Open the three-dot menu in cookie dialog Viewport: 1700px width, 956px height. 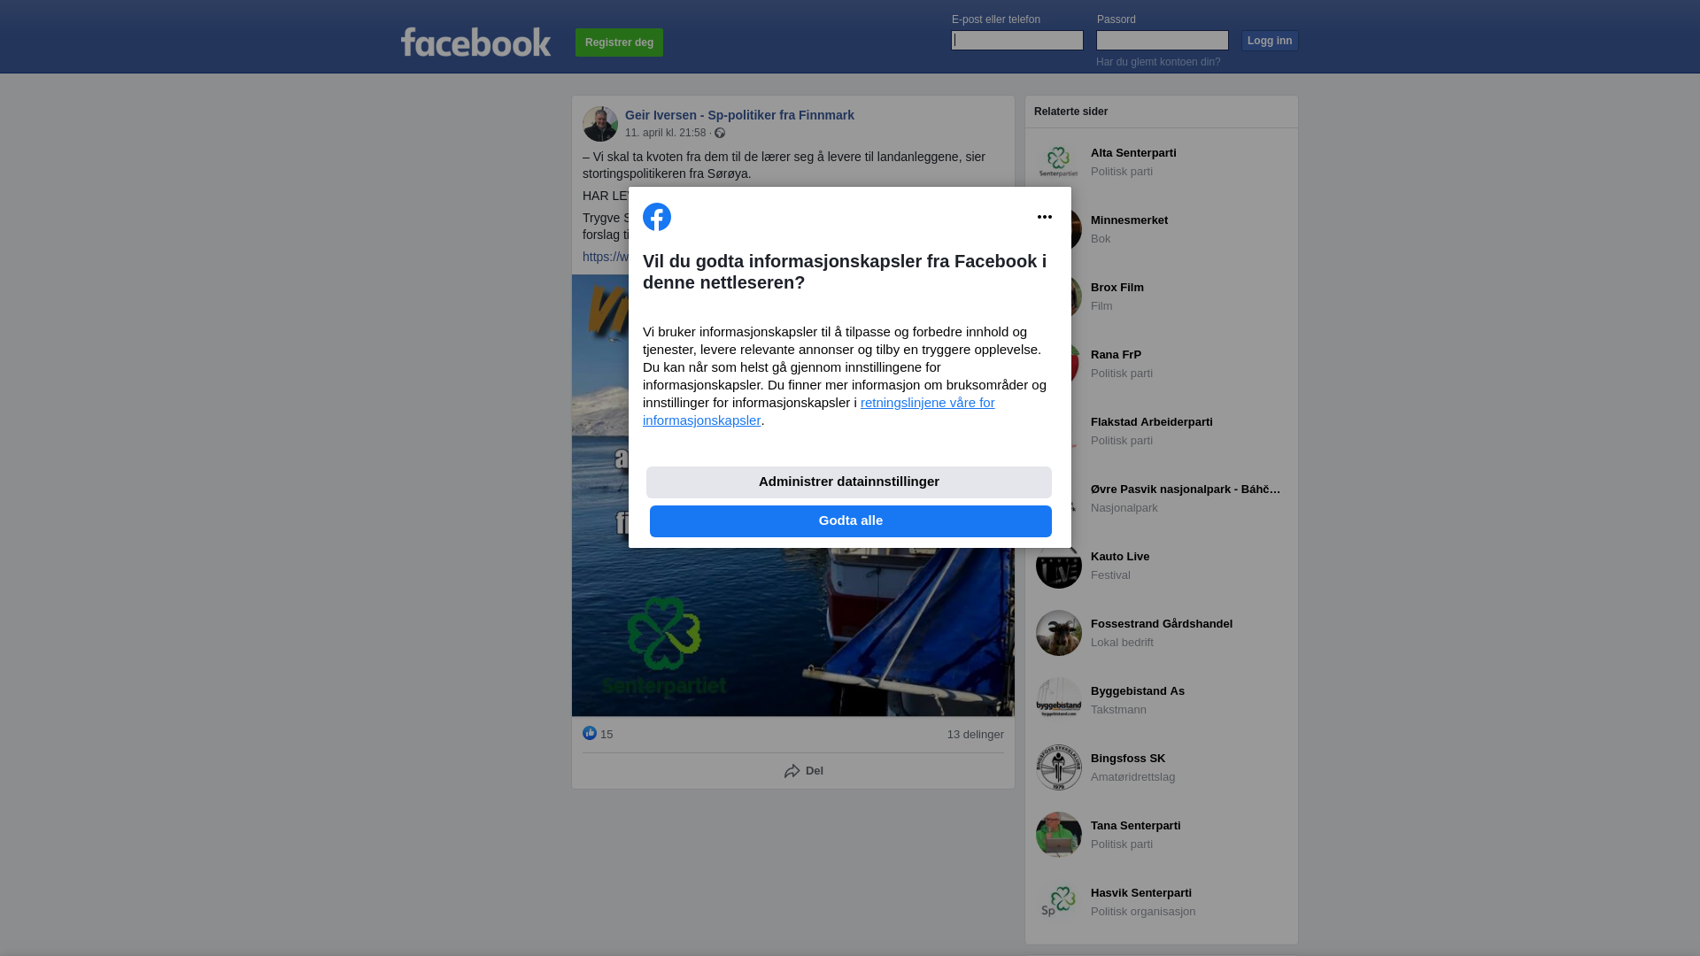tap(1045, 217)
